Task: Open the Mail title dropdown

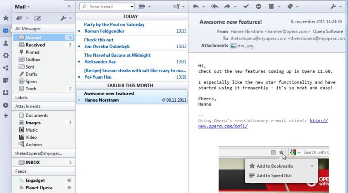Action: pos(22,7)
